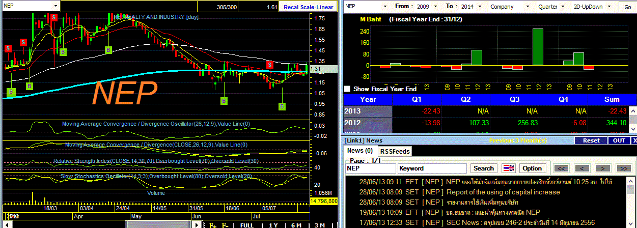Open the 28/06/13 09:11 EFT news item
This screenshot has width=637, height=228.
point(488,182)
